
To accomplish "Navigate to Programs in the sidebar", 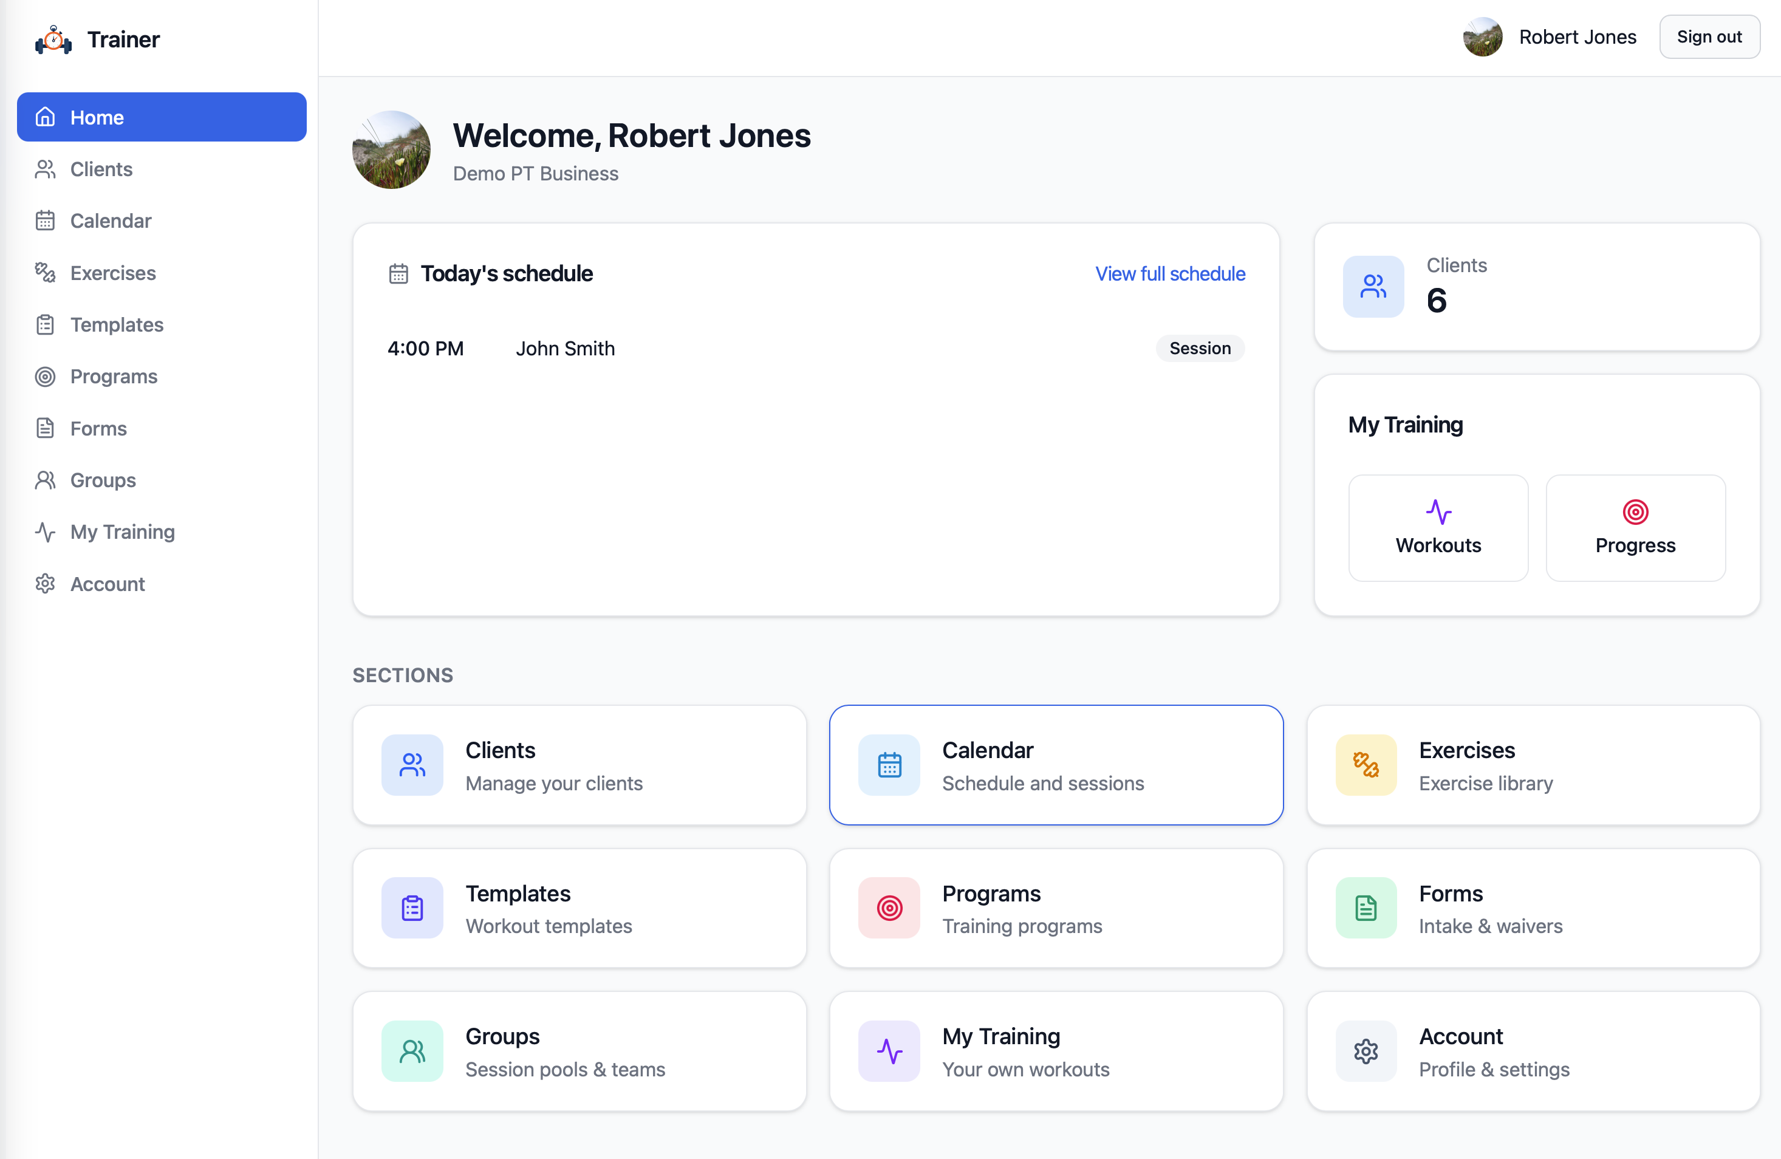I will point(162,377).
